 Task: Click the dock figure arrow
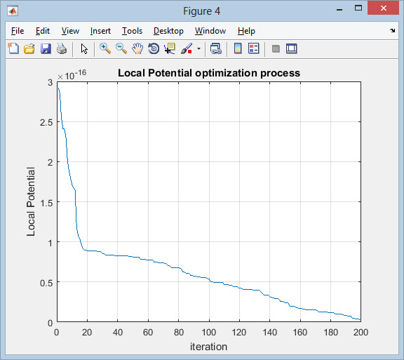click(392, 30)
